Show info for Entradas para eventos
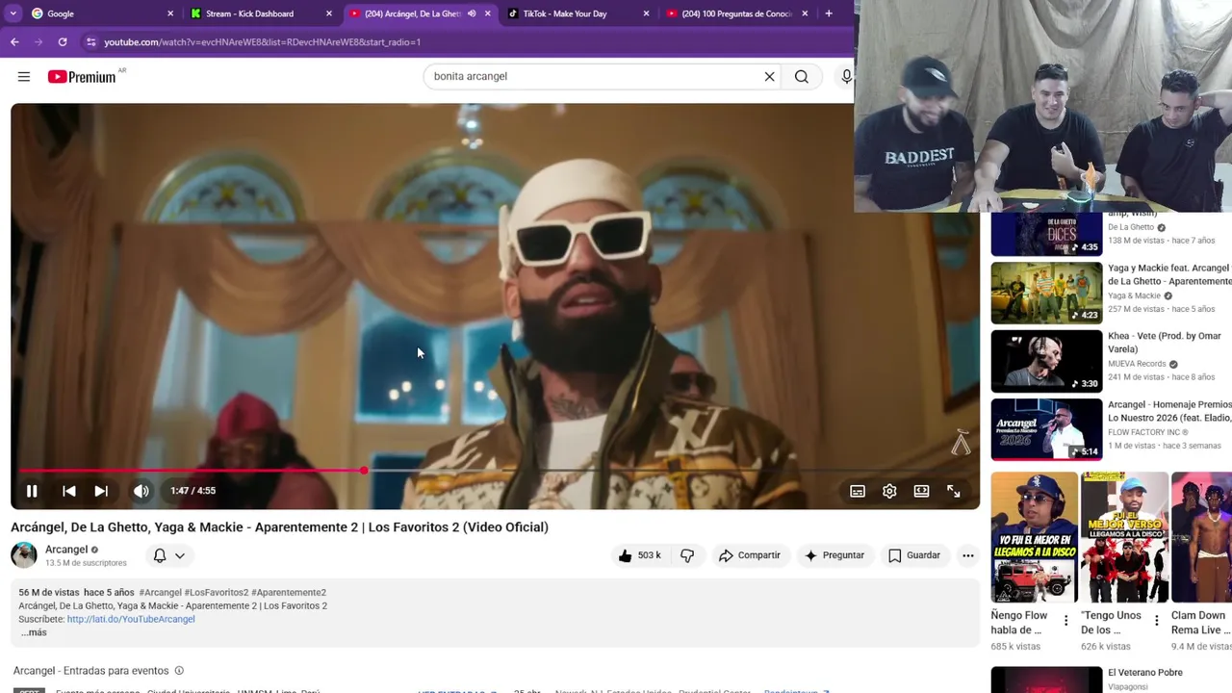Image resolution: width=1232 pixels, height=693 pixels. pyautogui.click(x=179, y=671)
